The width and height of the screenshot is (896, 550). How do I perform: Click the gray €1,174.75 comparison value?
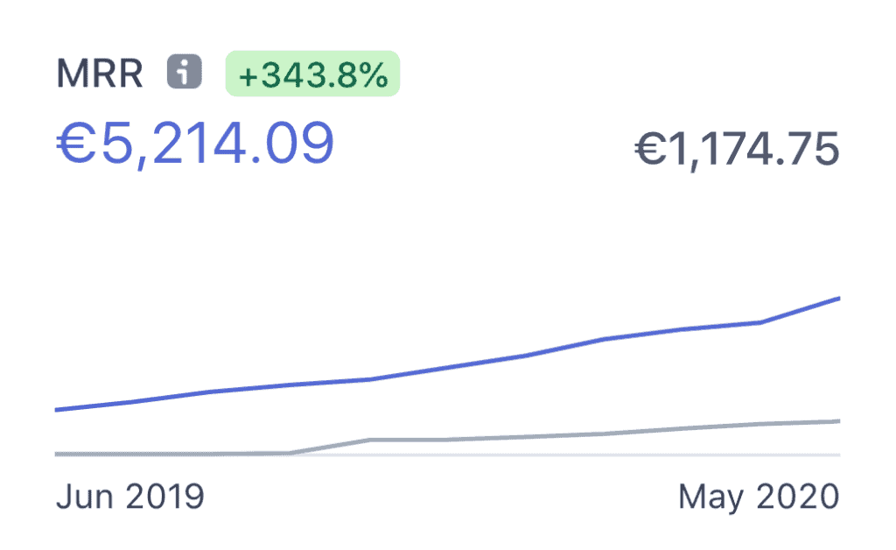[737, 149]
